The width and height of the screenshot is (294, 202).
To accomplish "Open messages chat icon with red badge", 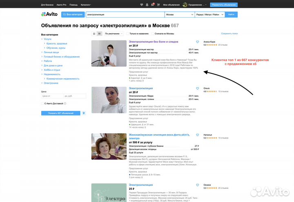I will tap(153, 4).
